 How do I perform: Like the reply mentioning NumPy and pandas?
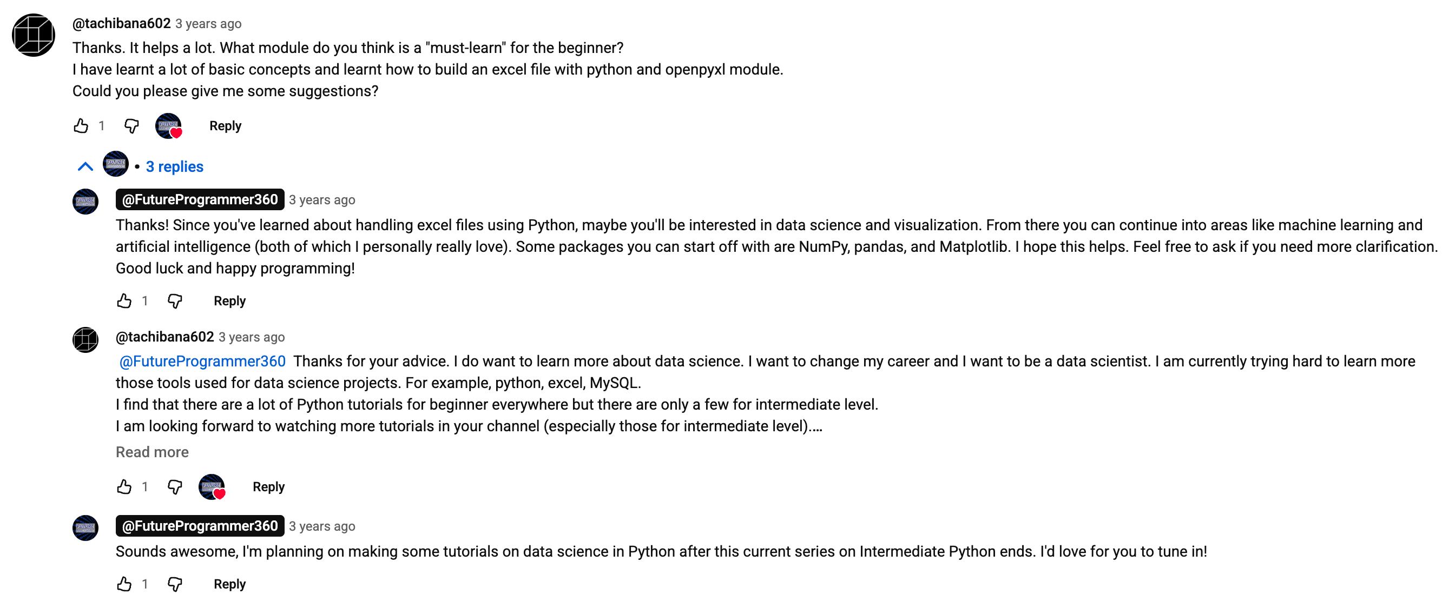[x=124, y=301]
